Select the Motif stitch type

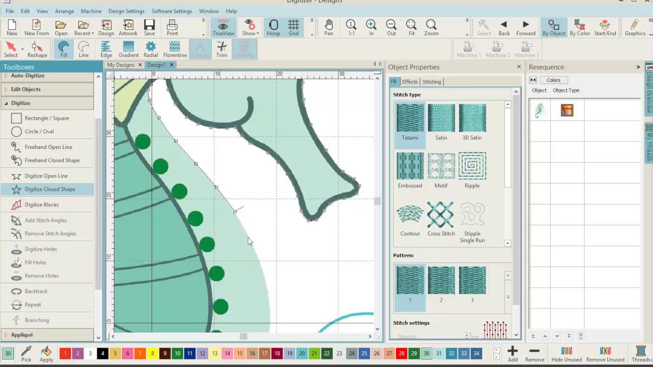coord(441,170)
